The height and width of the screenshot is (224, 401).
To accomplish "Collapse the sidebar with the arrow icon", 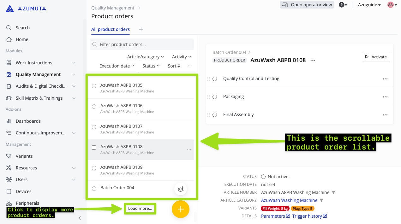I will point(80,218).
